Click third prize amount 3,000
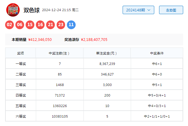This screenshot has height=126, width=188. coord(107,85)
